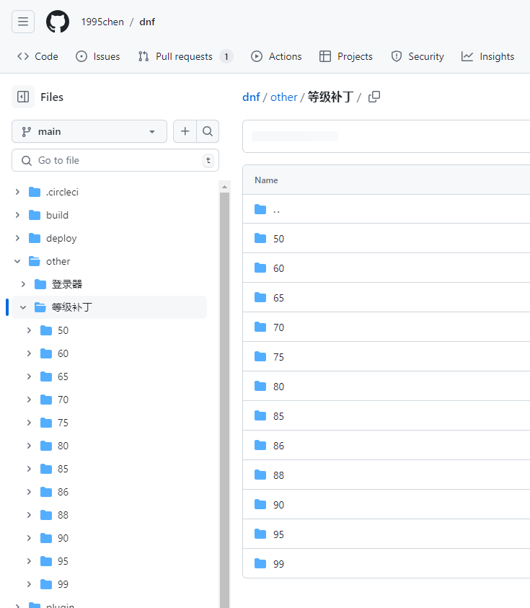530x608 pixels.
Task: Click folder icon of 80 in main list
Action: coord(260,386)
